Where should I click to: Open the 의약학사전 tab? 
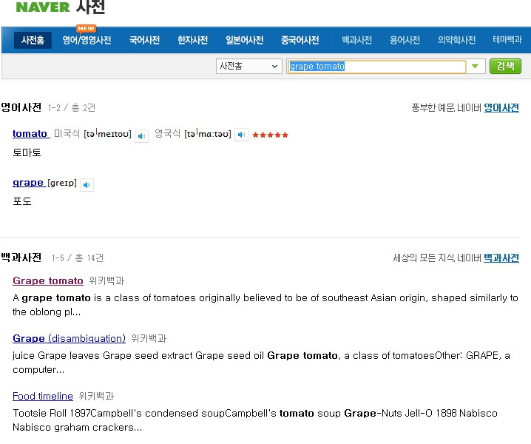(456, 40)
